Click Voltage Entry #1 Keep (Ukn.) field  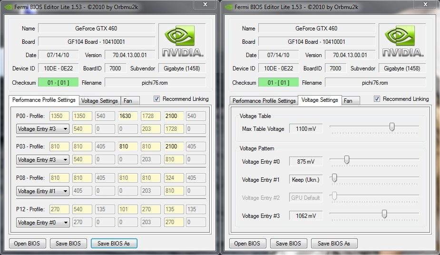(306, 179)
